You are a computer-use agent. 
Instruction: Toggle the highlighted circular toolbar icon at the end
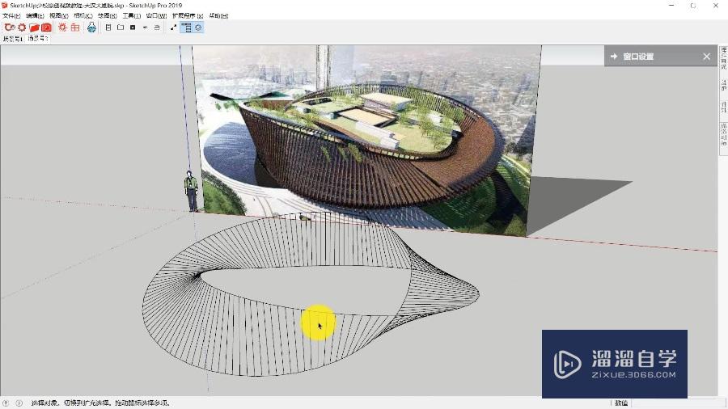[x=198, y=27]
